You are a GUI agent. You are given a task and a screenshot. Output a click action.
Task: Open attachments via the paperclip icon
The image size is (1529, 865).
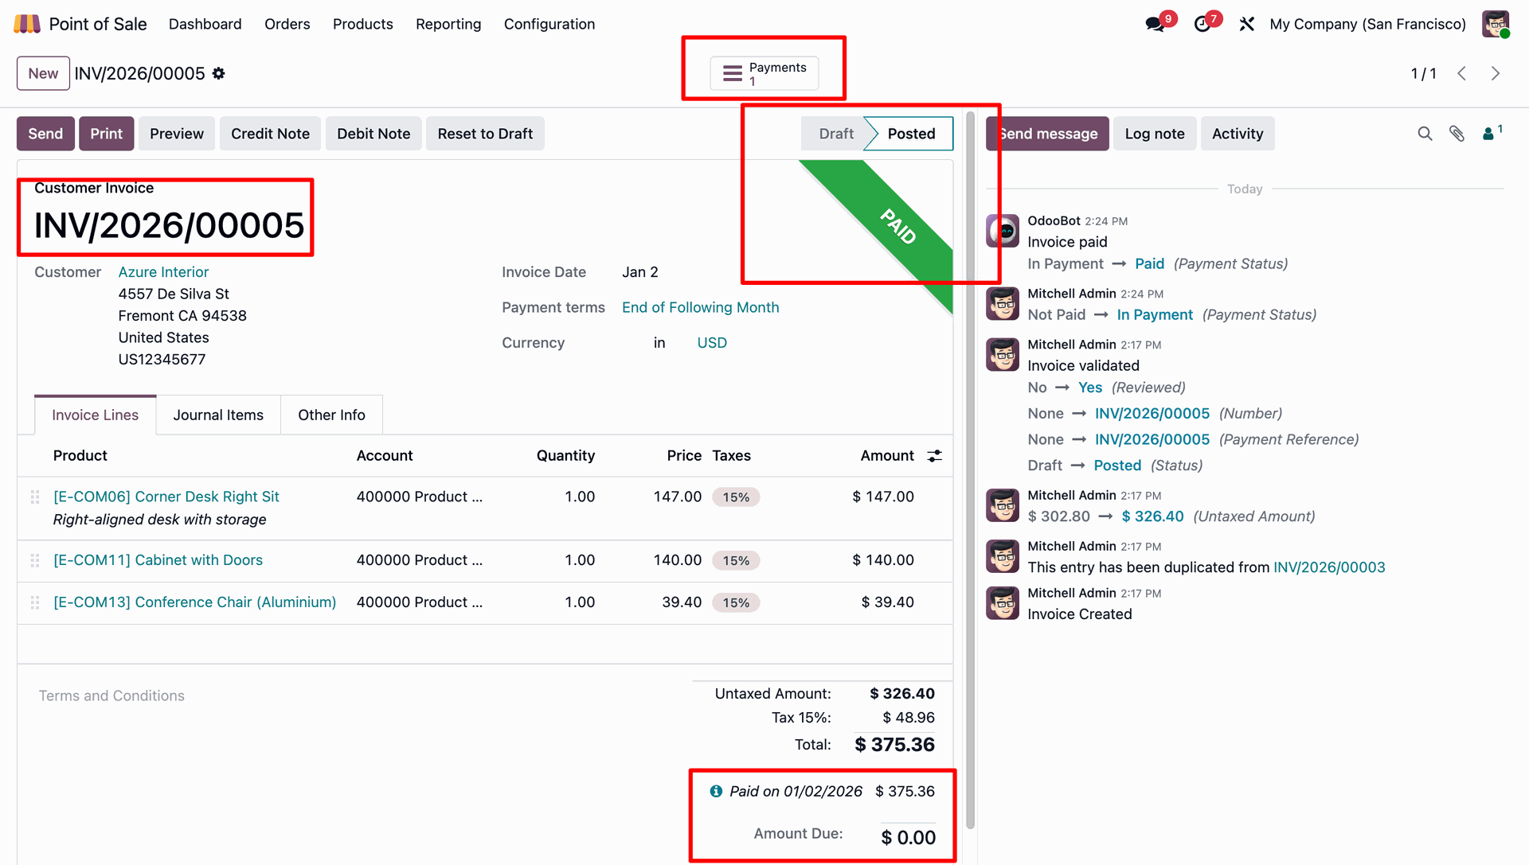(1457, 134)
